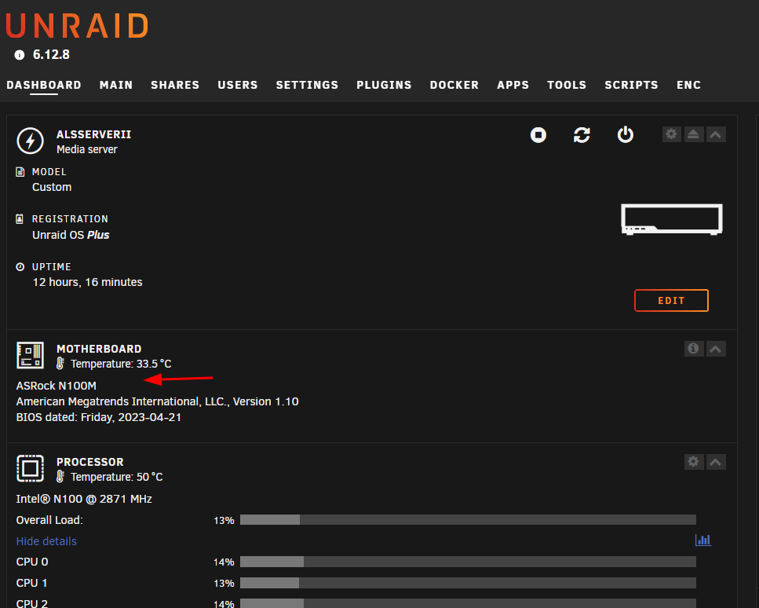The width and height of the screenshot is (759, 608).
Task: Click the Custom model value
Action: point(52,187)
